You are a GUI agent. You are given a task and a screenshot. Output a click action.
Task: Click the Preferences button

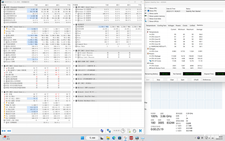tap(207, 80)
